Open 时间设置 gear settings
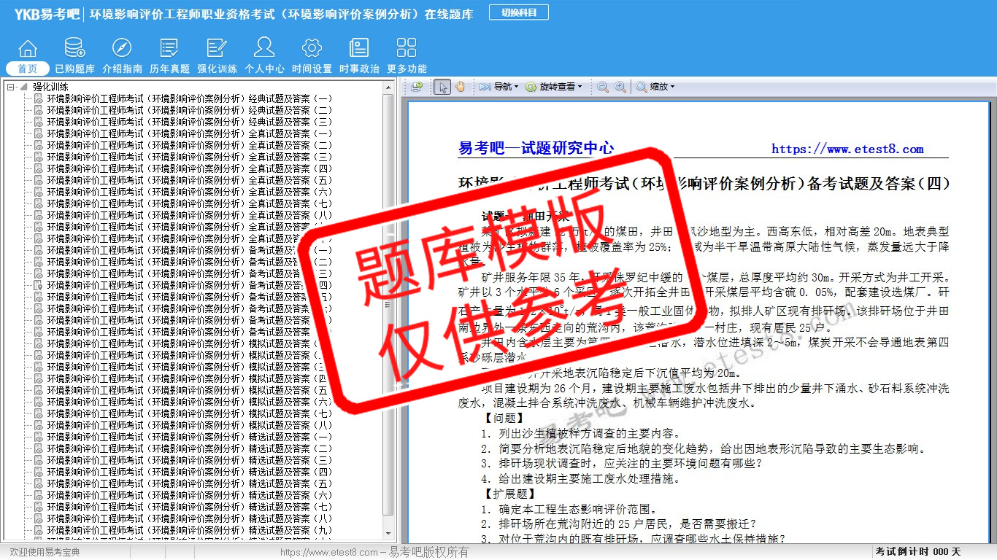 click(x=312, y=55)
